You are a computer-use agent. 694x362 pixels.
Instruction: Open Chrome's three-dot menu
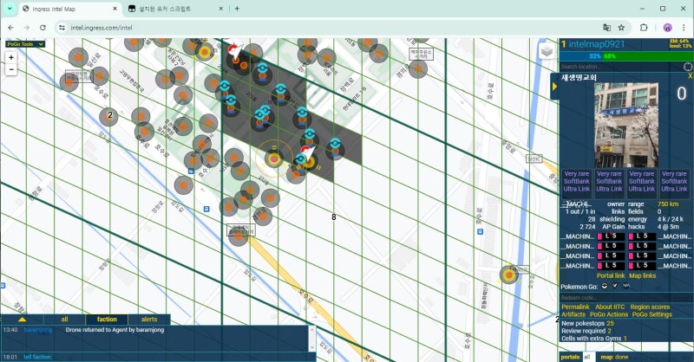pos(684,28)
